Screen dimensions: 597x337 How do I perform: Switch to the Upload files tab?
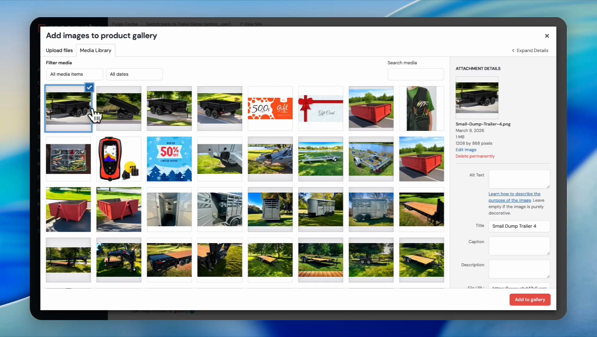pos(59,50)
